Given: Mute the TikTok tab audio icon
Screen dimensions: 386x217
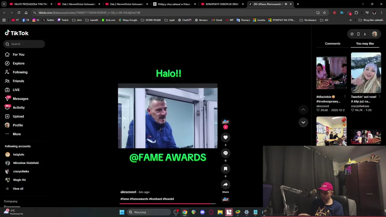Looking at the screenshot, I should [286, 4].
